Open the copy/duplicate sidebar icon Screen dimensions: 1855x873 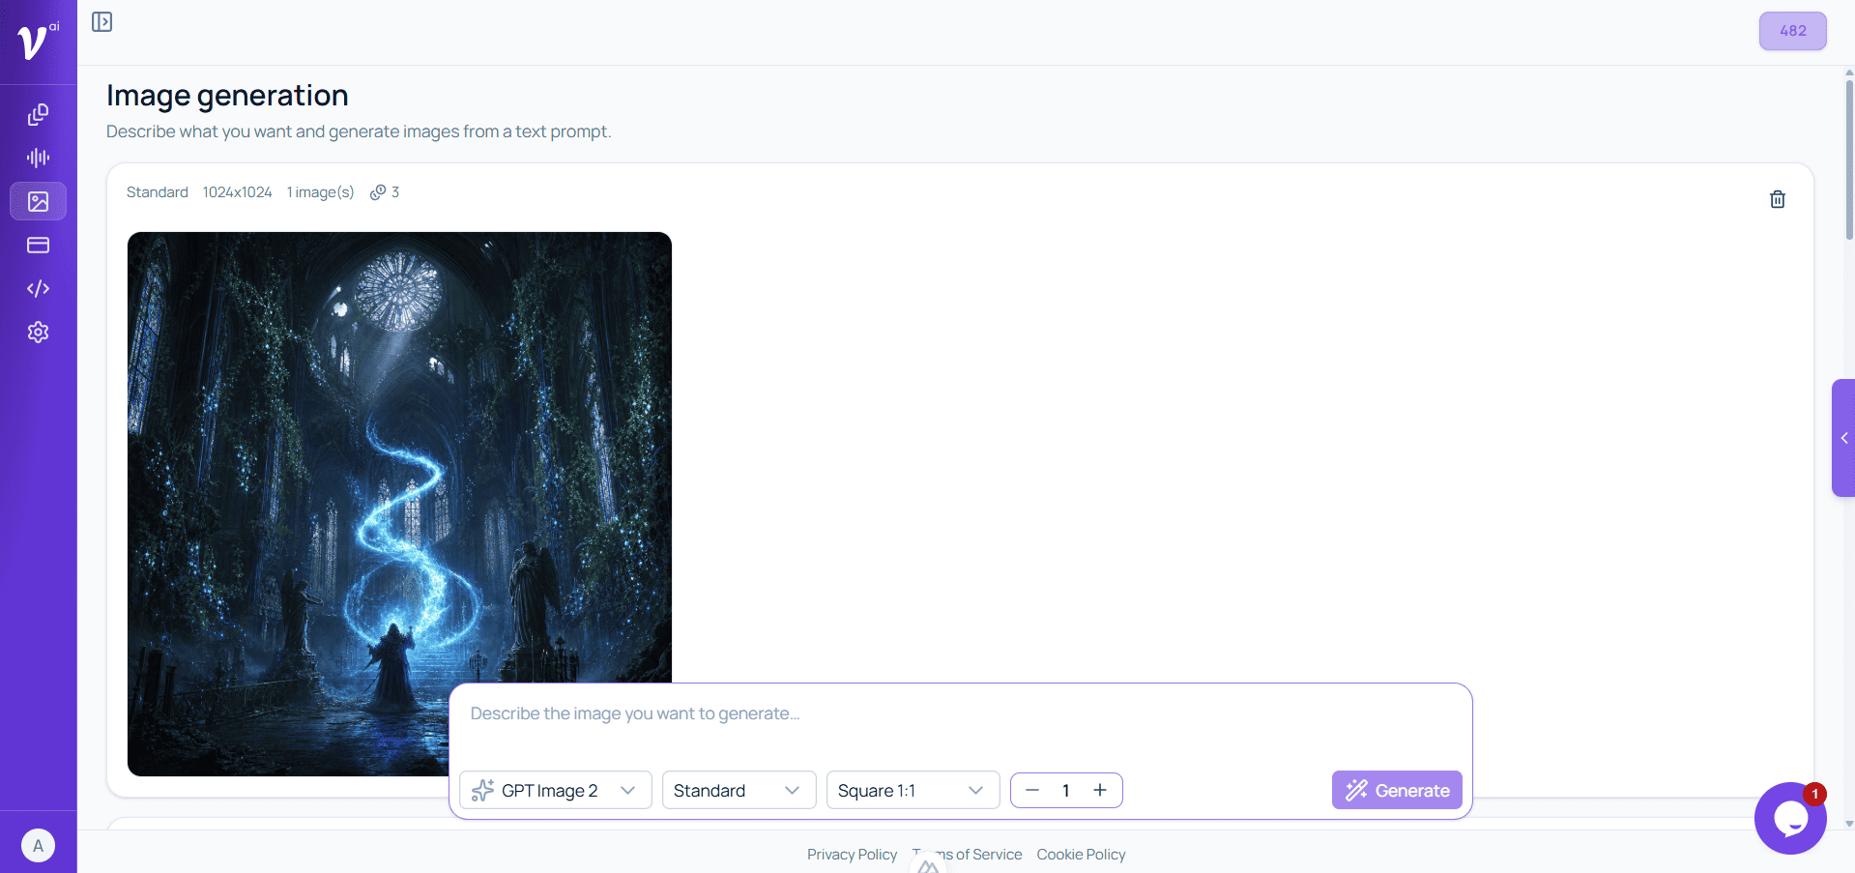(38, 114)
